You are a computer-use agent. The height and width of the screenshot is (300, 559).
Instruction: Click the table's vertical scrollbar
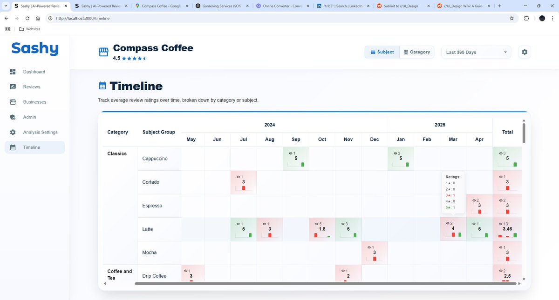524,133
